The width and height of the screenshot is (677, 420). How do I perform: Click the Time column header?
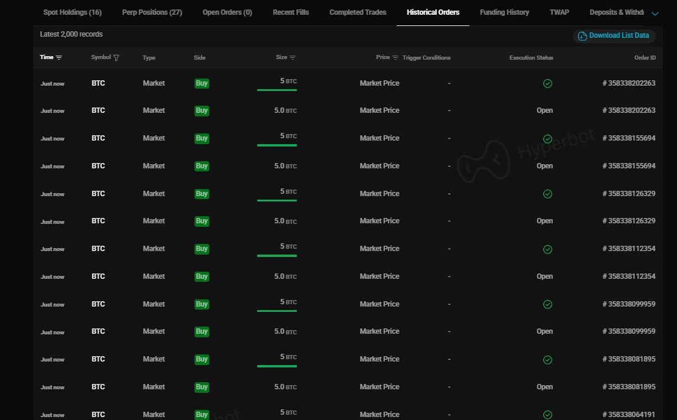(47, 57)
